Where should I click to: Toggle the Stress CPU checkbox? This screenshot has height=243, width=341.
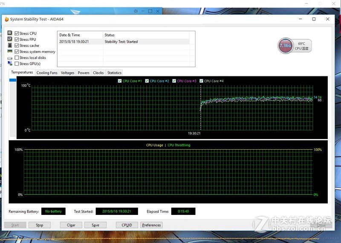(x=17, y=33)
